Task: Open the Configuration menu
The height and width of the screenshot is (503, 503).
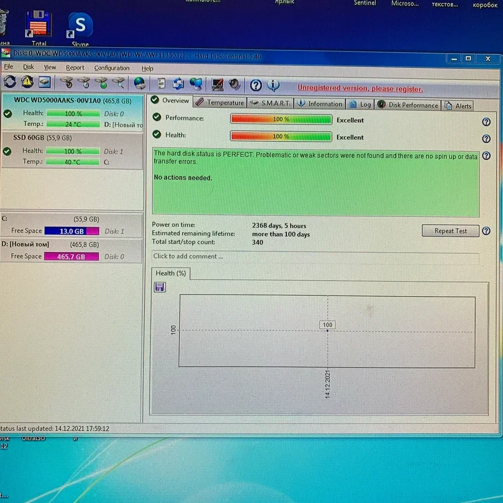Action: (x=111, y=68)
